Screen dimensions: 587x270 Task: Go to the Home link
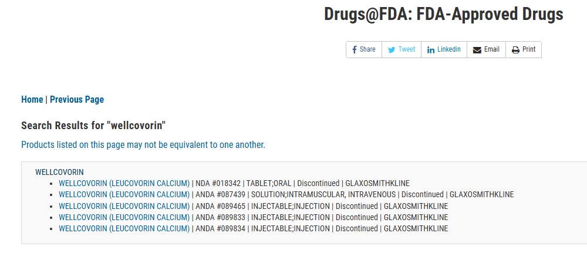click(x=32, y=100)
